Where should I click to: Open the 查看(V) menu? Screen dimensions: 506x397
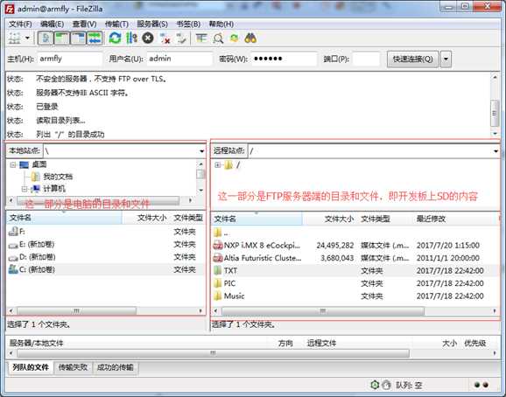(x=84, y=24)
